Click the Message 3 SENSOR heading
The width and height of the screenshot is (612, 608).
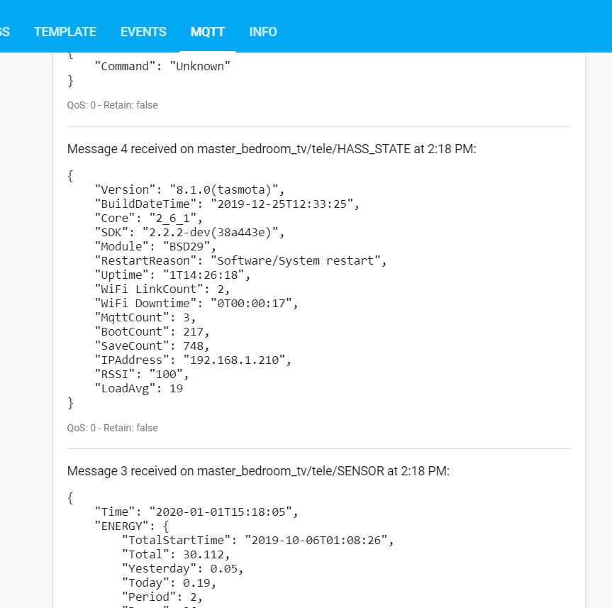(x=258, y=471)
